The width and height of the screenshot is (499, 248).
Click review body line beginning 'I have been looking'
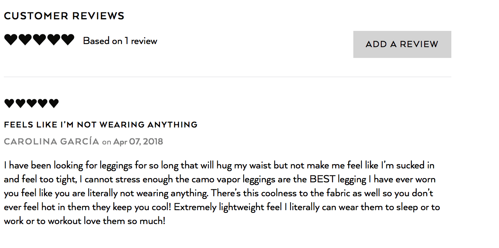tap(219, 165)
